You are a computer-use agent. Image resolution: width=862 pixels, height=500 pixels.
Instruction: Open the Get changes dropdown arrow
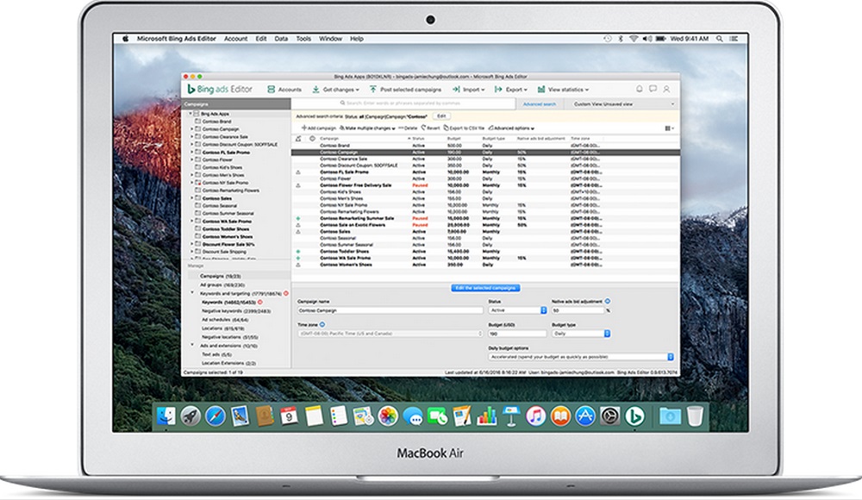(x=358, y=90)
